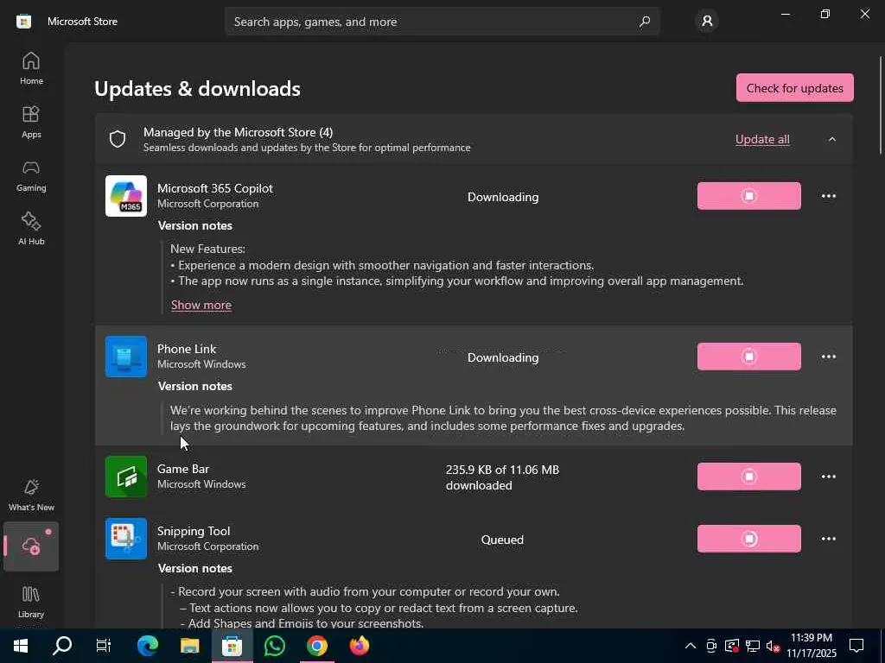The width and height of the screenshot is (885, 663).
Task: Click the Updates & downloads heading
Action: [x=198, y=89]
